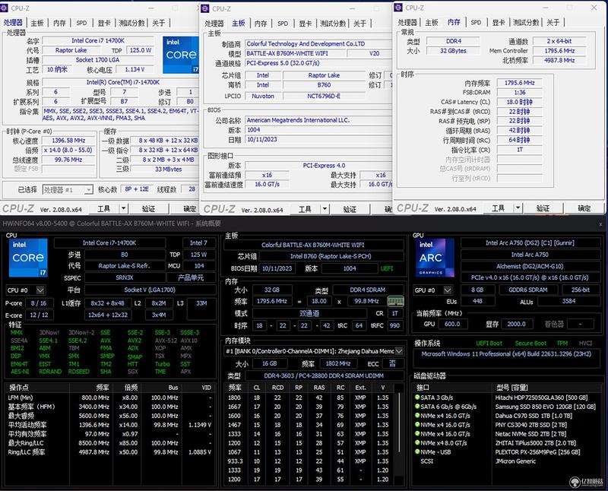Select the 处理器 tab in the middle CPU-Z window
The image size is (608, 491).
214,24
